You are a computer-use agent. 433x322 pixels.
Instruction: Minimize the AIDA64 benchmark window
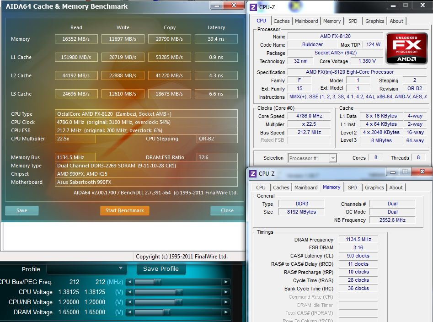pos(216,6)
